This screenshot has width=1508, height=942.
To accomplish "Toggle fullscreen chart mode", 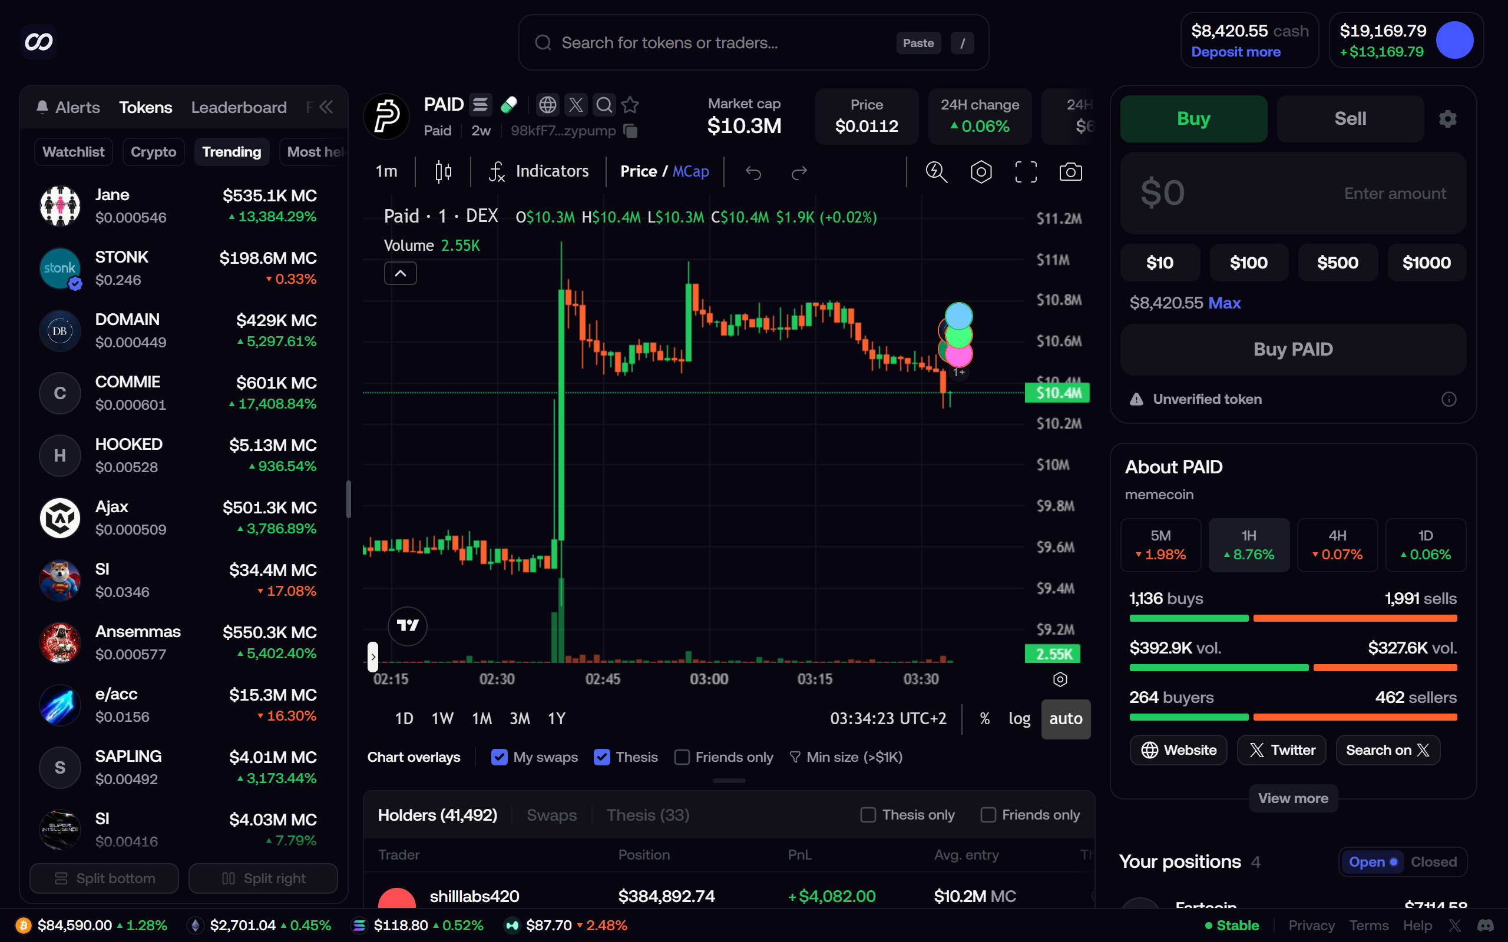I will [x=1026, y=172].
